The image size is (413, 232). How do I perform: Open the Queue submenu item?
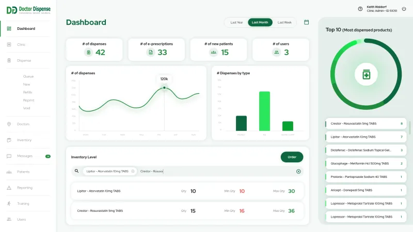(28, 76)
